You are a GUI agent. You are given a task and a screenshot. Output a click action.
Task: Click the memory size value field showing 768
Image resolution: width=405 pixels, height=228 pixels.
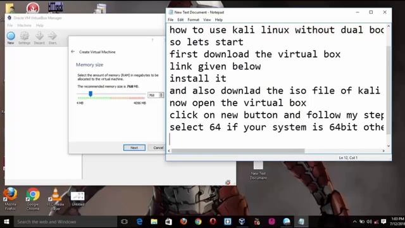tap(153, 95)
